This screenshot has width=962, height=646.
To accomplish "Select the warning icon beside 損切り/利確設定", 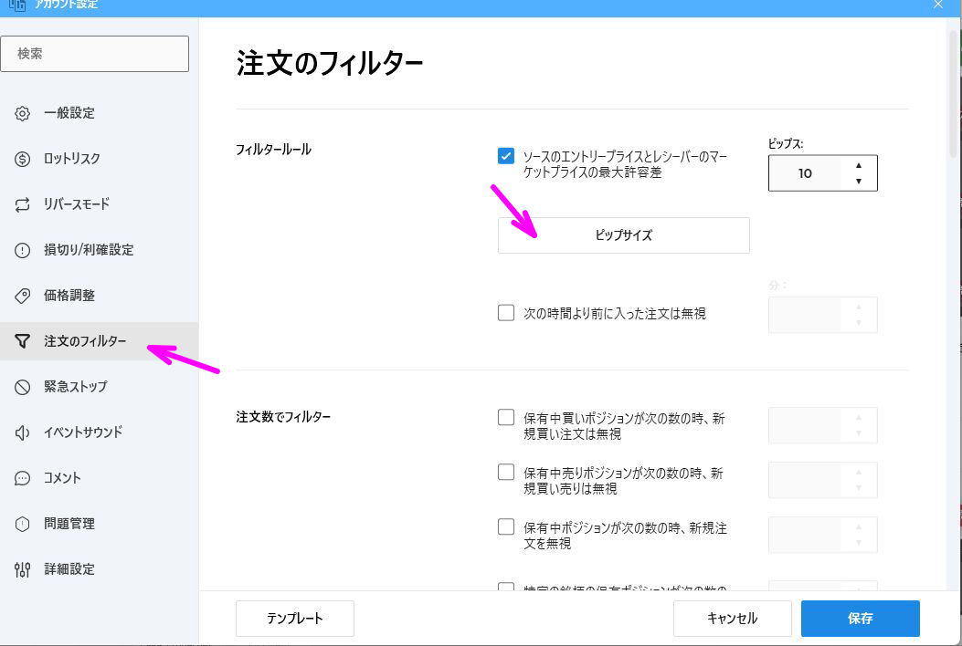I will tap(22, 249).
